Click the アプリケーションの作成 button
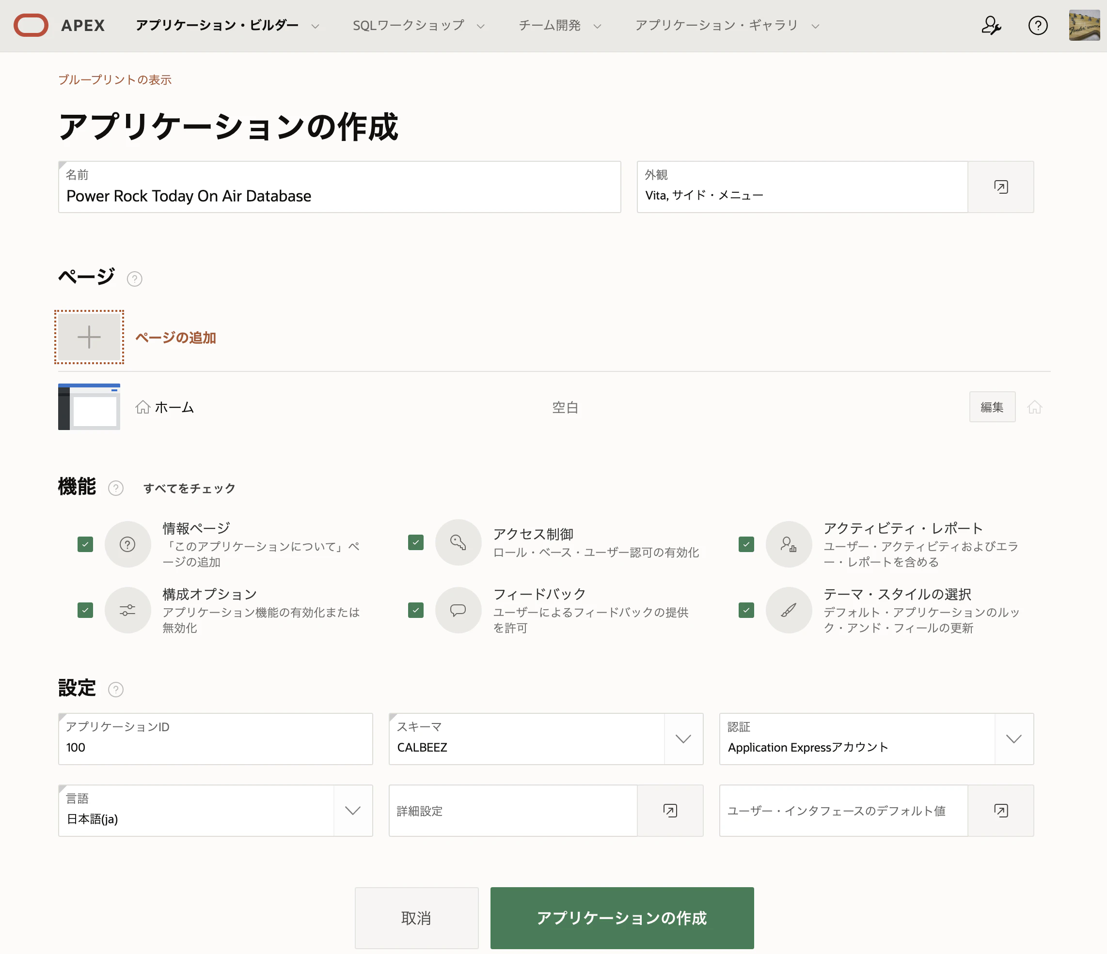Image resolution: width=1107 pixels, height=954 pixels. pos(622,918)
